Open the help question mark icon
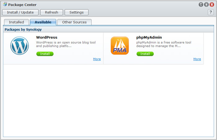Image resolution: width=217 pixels, height=140 pixels. click(210, 12)
